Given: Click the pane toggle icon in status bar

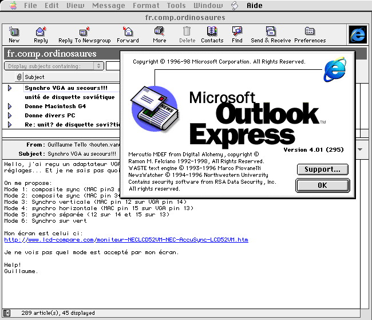Looking at the screenshot, I should [x=7, y=313].
